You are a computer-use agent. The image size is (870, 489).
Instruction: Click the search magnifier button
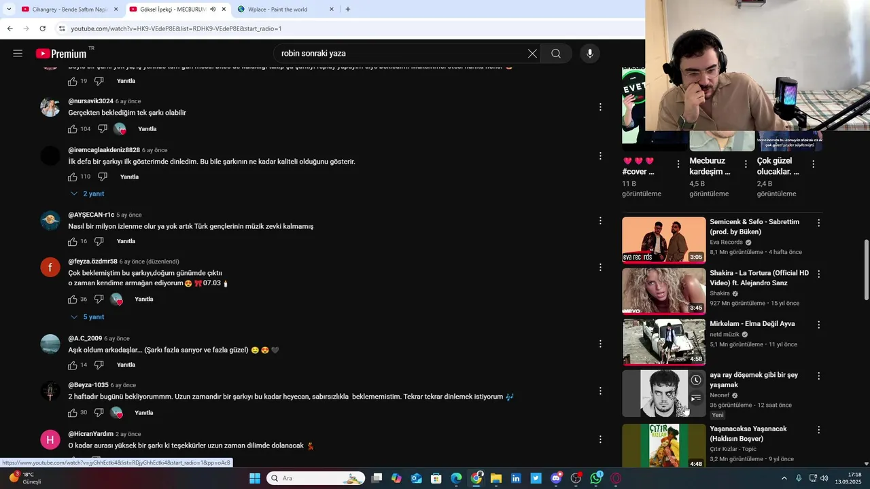coord(556,54)
